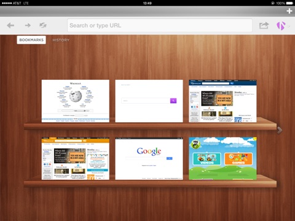Open the blue-header dictionary site bookmark
The image size is (295, 221).
222,101
